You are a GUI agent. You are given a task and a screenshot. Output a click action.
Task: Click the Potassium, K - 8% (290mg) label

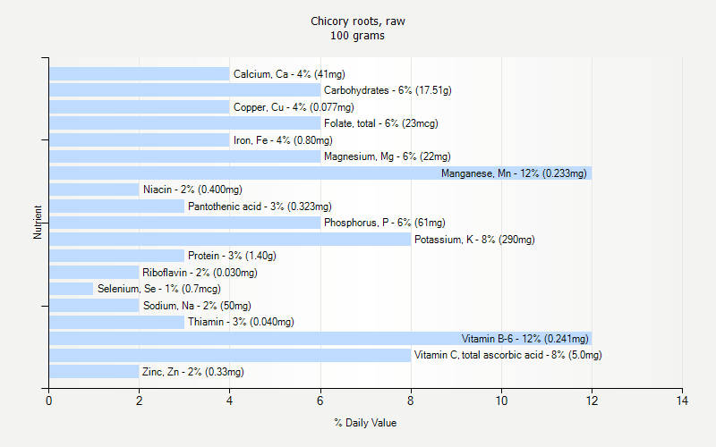474,240
